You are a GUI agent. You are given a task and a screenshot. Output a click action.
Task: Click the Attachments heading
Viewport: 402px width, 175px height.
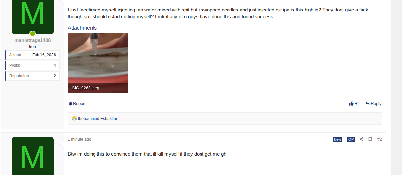coord(82,28)
